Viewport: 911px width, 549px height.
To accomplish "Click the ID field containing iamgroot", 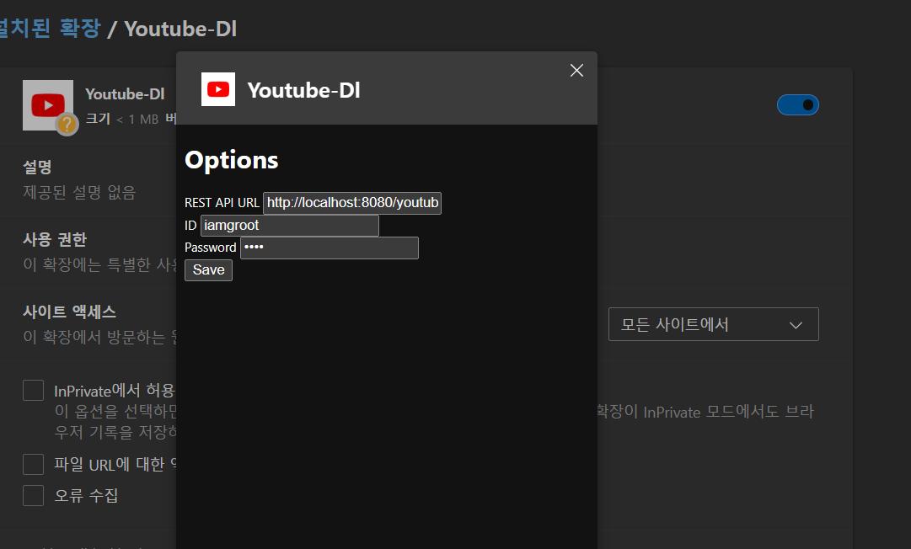I will pyautogui.click(x=289, y=226).
